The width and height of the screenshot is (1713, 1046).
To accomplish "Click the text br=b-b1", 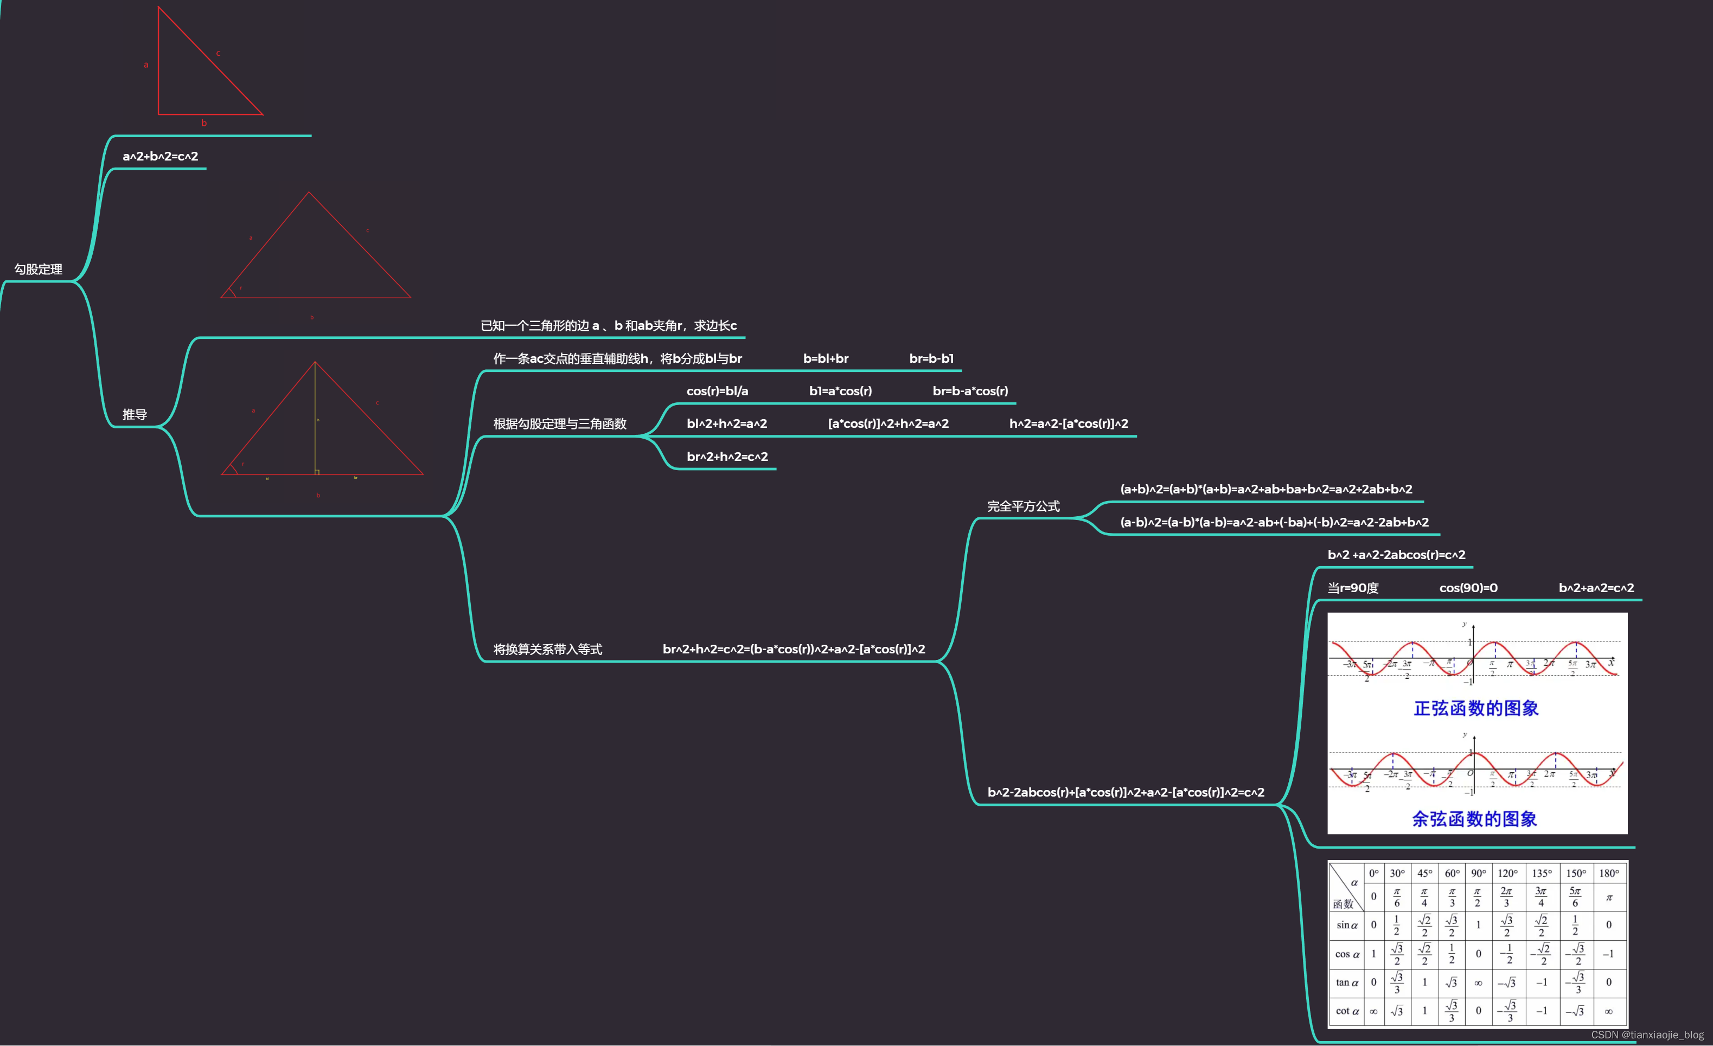I will tap(931, 358).
